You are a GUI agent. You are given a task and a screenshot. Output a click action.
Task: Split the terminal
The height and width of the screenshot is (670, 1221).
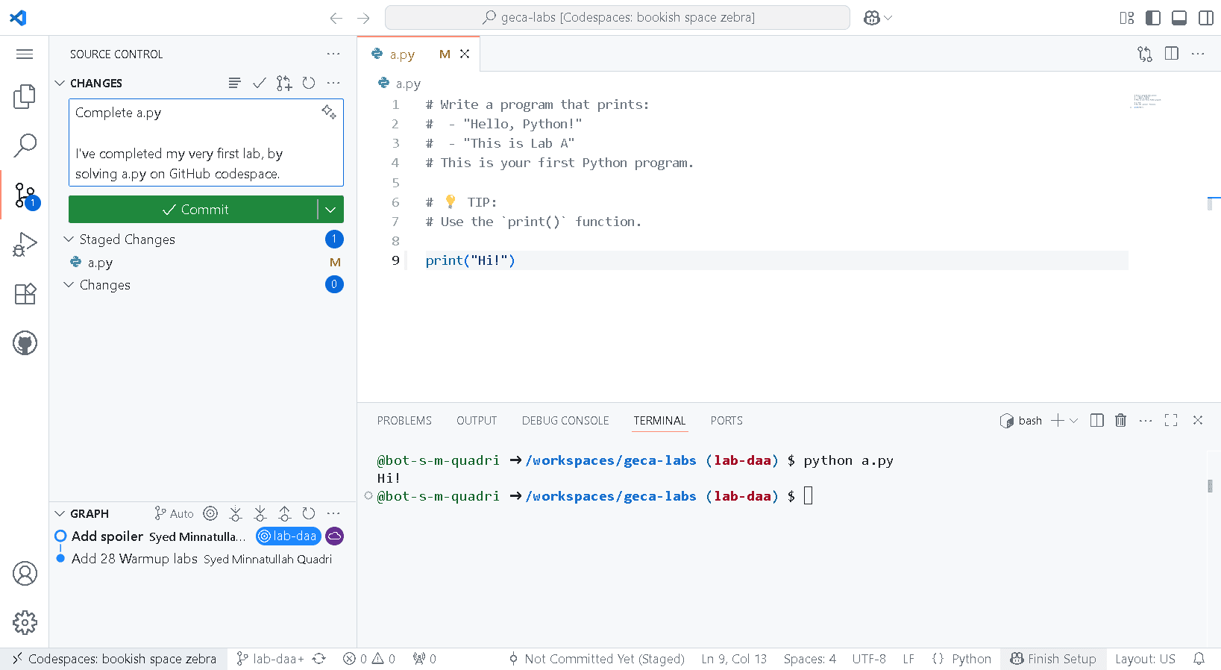click(x=1096, y=421)
